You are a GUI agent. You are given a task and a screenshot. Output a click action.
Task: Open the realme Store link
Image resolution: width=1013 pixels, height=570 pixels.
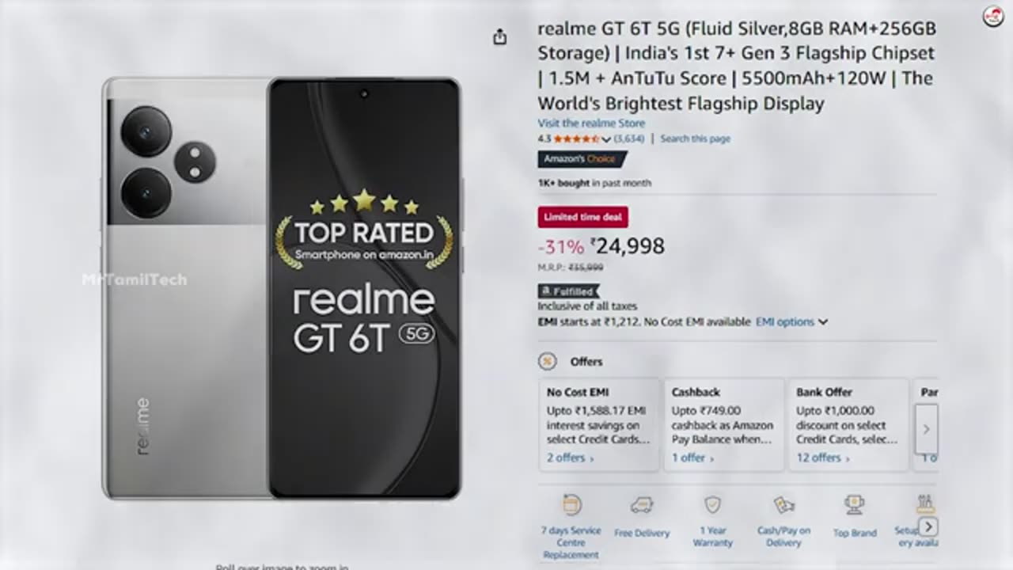591,123
